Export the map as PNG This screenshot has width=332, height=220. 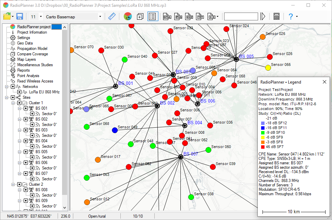[178, 16]
